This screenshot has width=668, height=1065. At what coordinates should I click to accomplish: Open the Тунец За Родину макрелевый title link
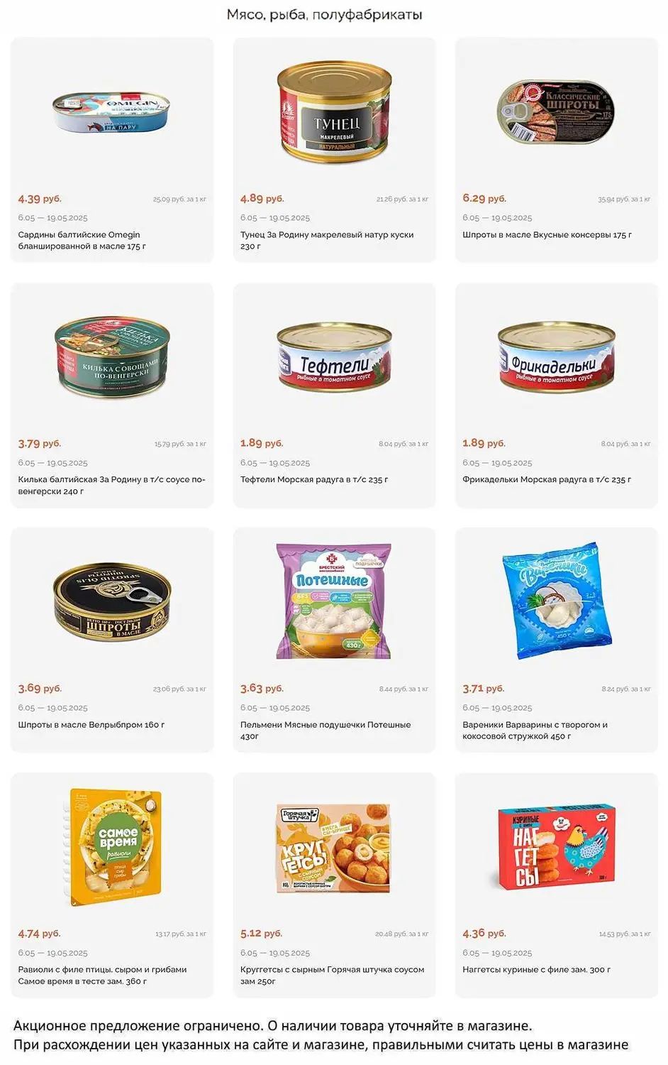[327, 241]
